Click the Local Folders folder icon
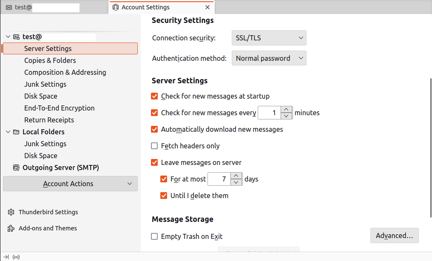432x261 pixels. pyautogui.click(x=16, y=132)
